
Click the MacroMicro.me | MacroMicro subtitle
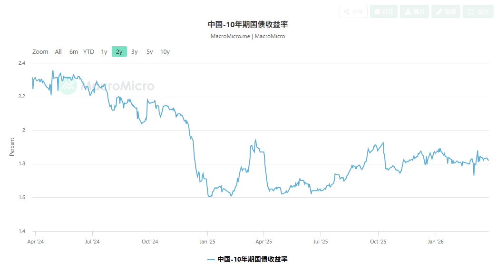pyautogui.click(x=248, y=36)
